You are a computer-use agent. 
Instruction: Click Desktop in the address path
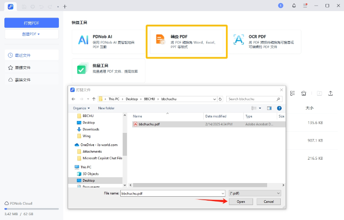pyautogui.click(x=132, y=99)
